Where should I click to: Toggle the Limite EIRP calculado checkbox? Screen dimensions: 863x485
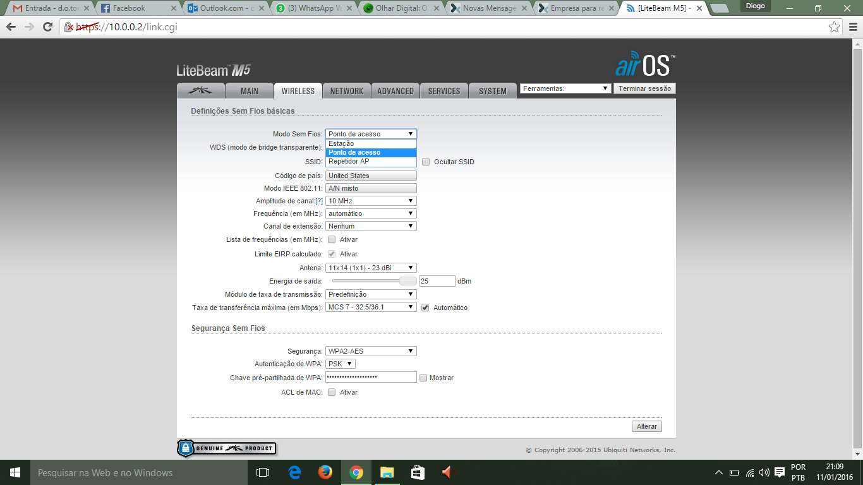[x=332, y=254]
